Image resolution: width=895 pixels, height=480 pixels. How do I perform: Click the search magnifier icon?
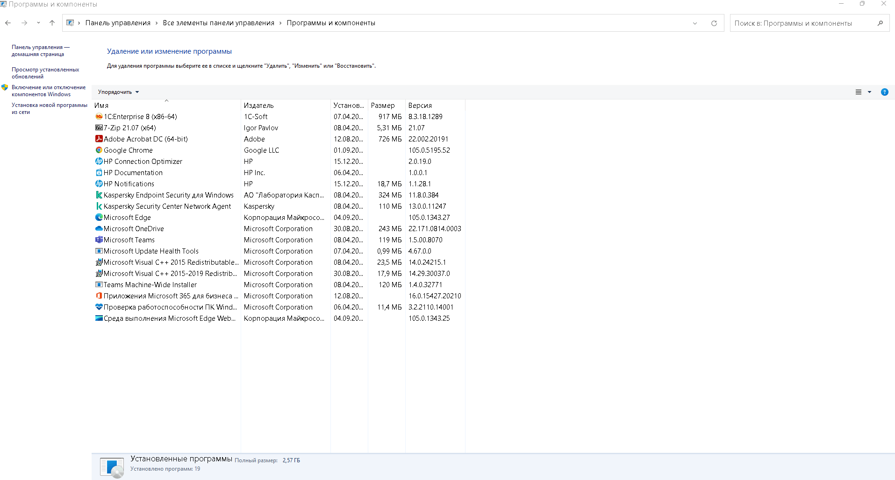point(880,23)
